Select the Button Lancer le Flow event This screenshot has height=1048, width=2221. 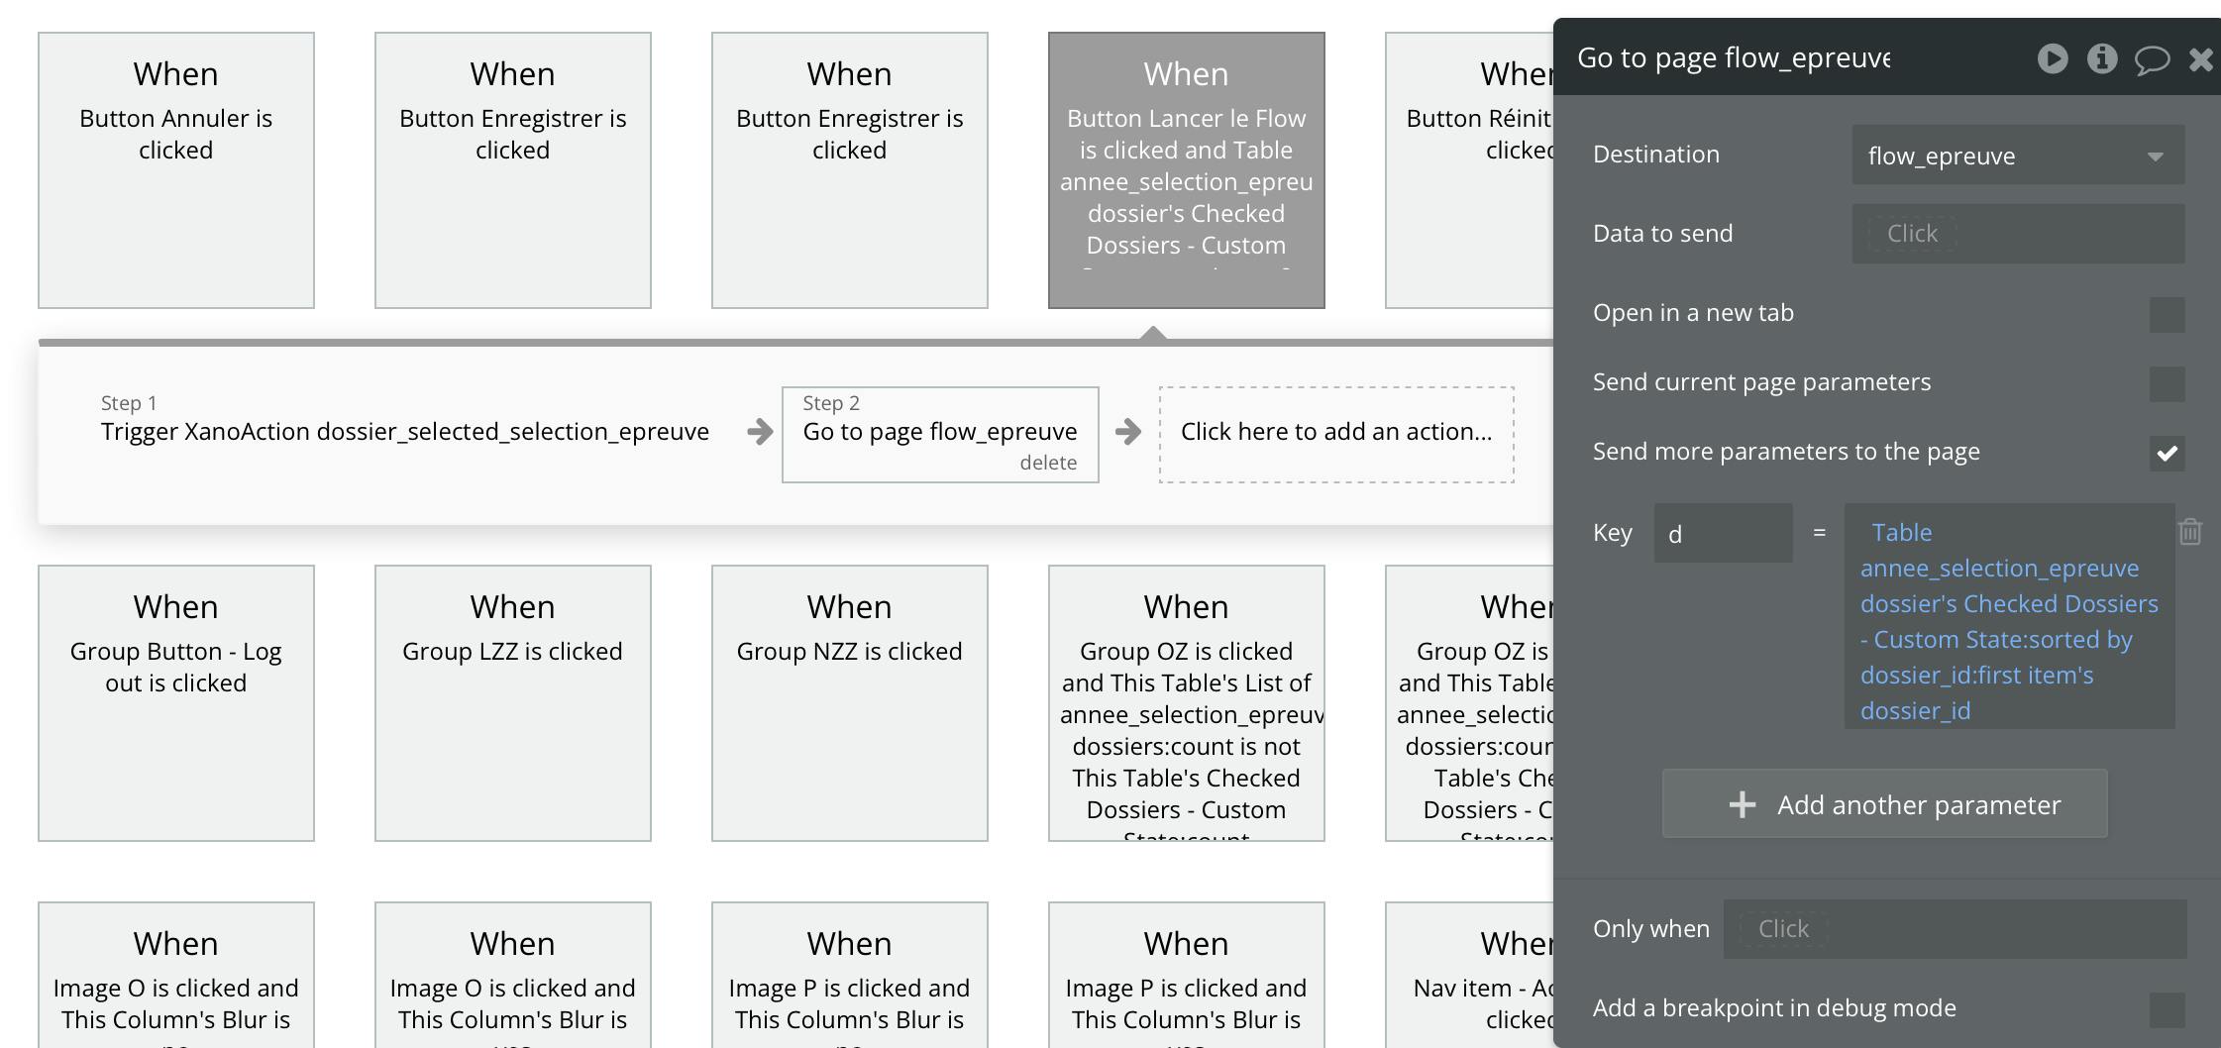click(1187, 170)
